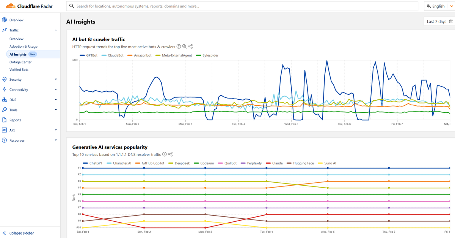
Task: Click the Sun, Feb 2 Claude point at rank #10
Action: click(x=144, y=228)
